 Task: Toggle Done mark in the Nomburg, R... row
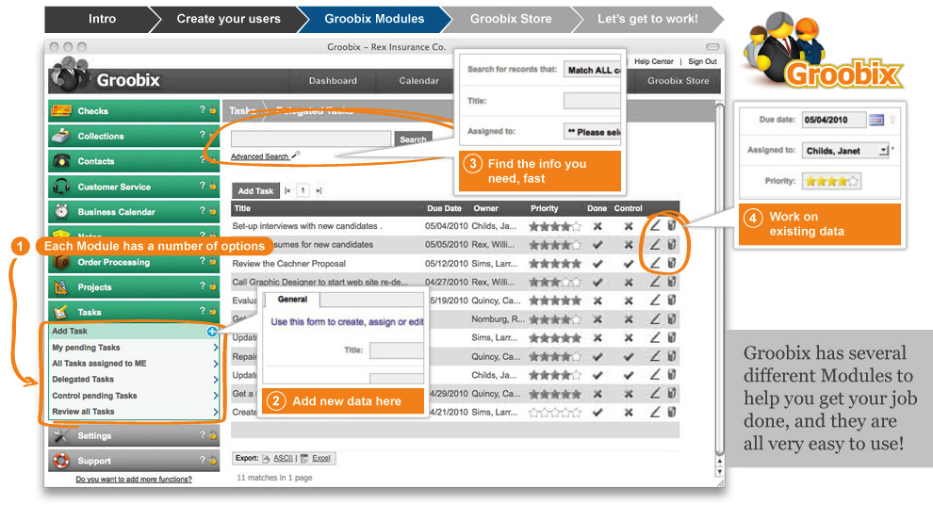[597, 319]
